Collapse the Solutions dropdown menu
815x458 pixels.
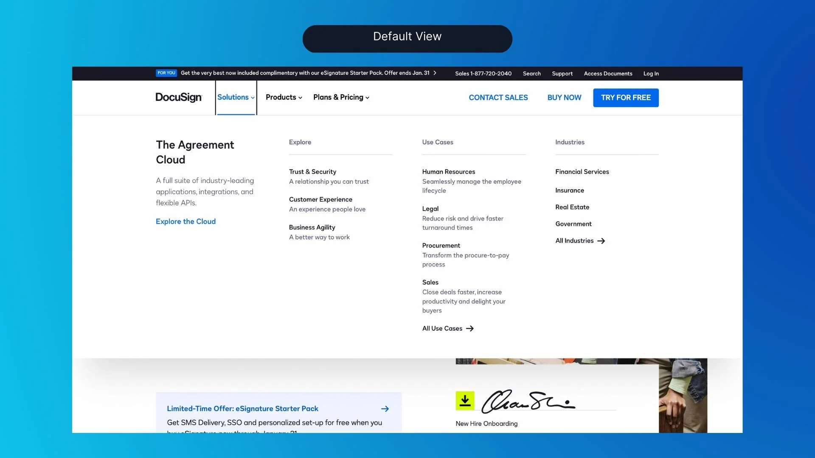click(236, 97)
